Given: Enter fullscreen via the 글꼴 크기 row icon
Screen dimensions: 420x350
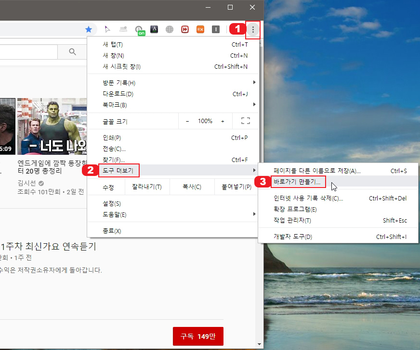Looking at the screenshot, I should pos(245,121).
